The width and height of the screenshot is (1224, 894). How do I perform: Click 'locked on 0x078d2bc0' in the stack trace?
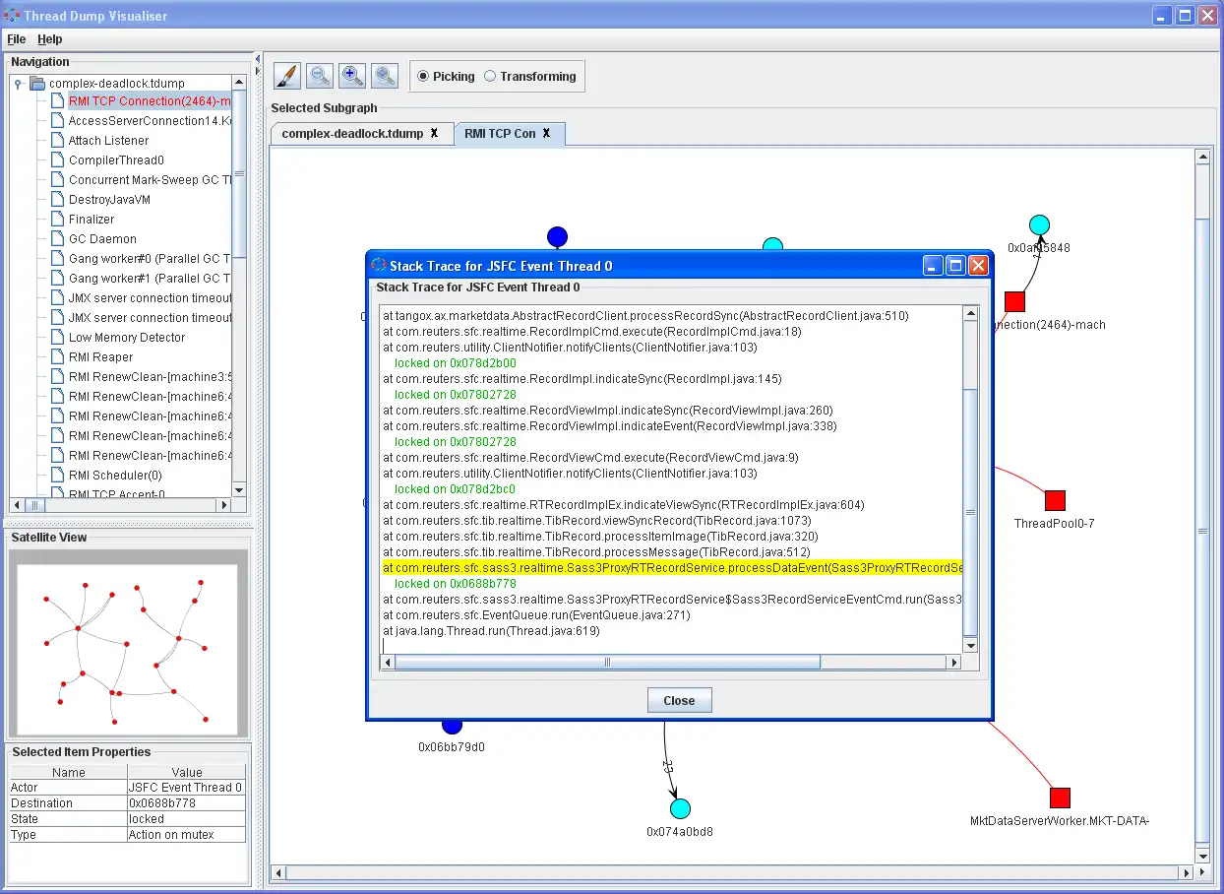(x=455, y=489)
